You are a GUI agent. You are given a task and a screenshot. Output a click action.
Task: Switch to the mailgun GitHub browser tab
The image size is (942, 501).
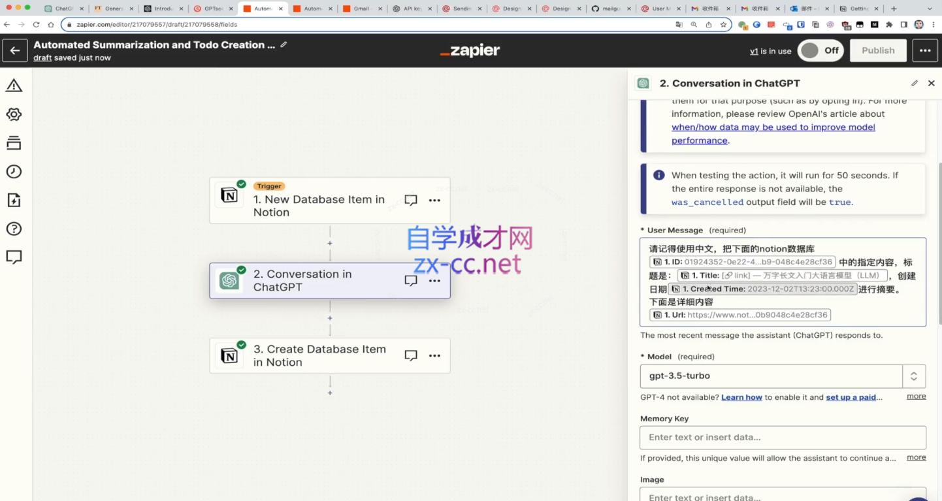pos(609,8)
